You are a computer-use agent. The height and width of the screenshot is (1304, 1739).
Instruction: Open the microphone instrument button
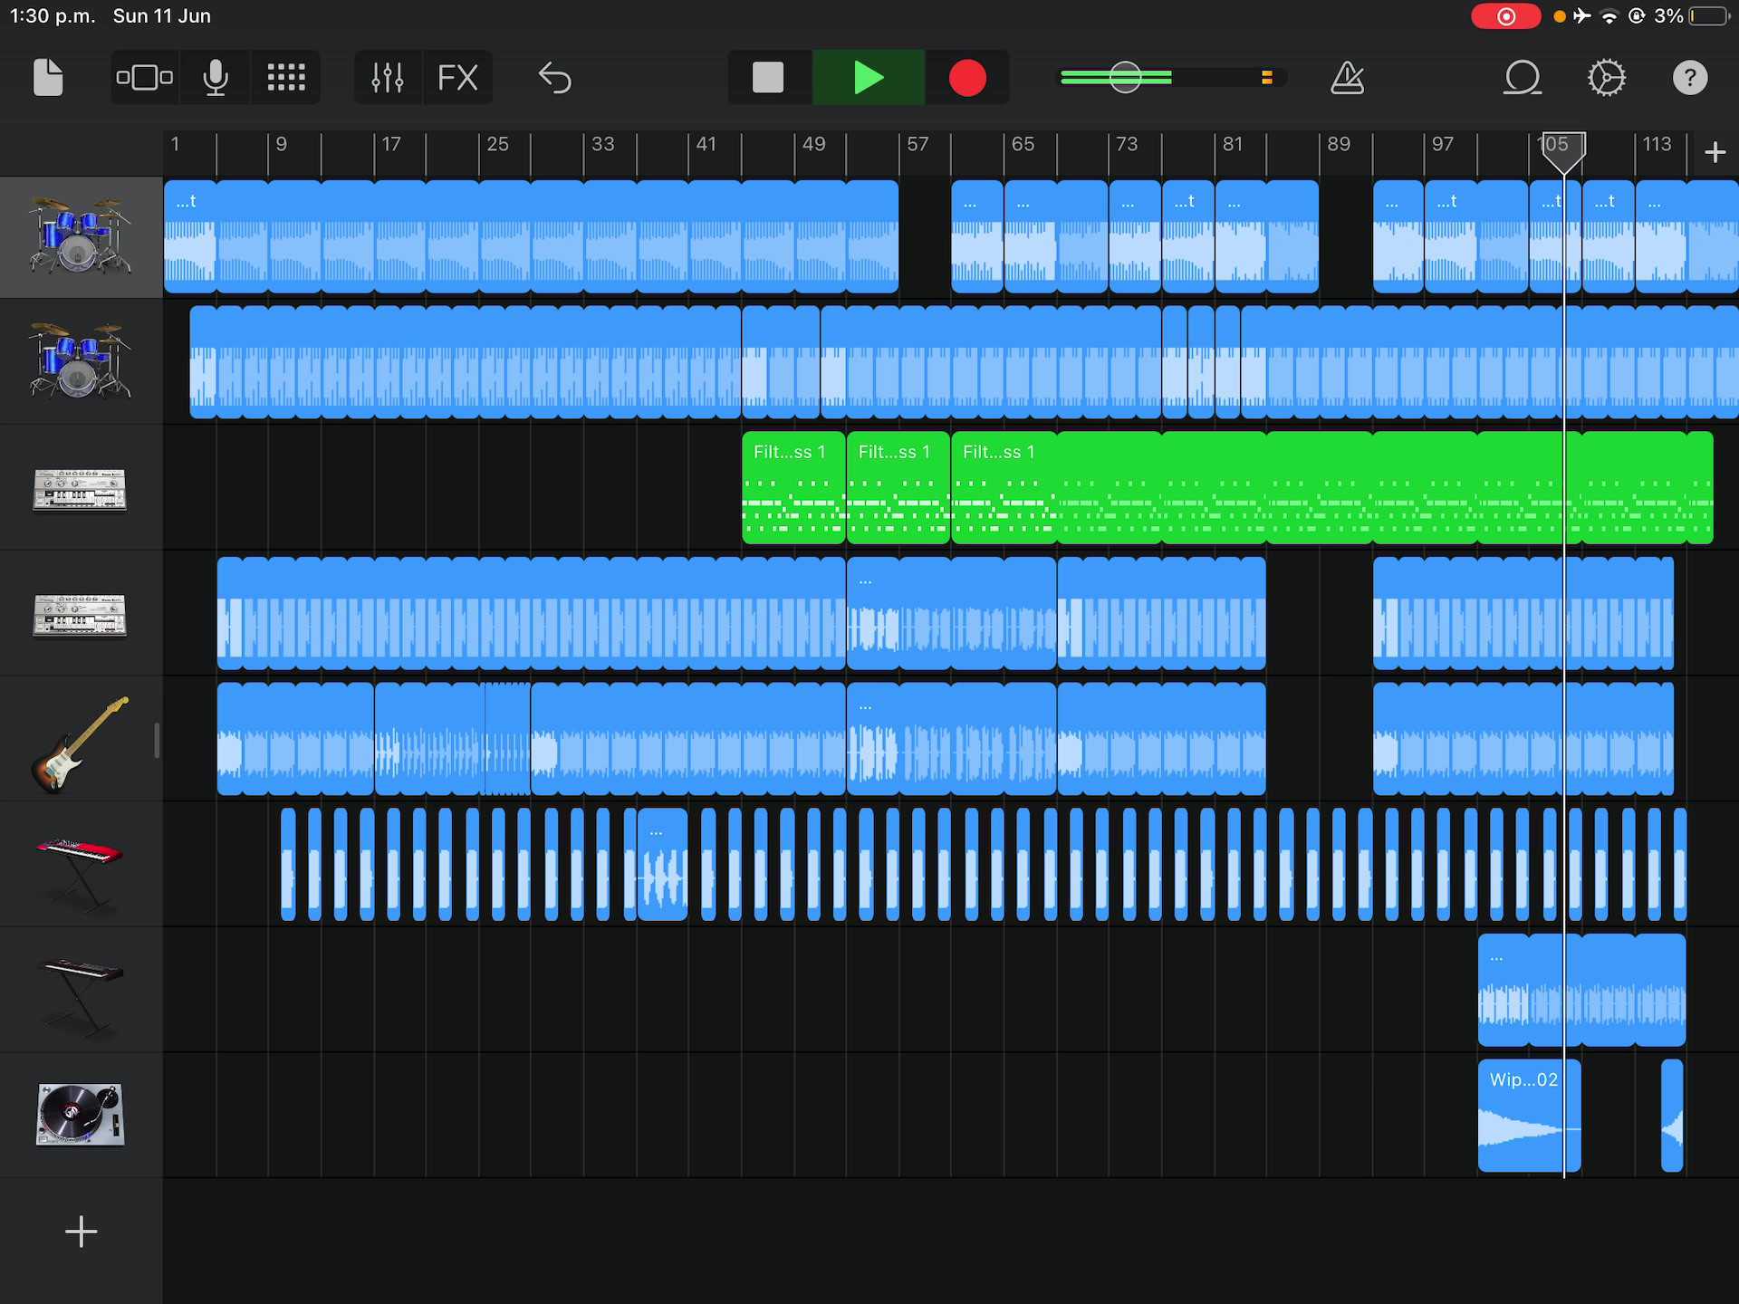[x=216, y=78]
